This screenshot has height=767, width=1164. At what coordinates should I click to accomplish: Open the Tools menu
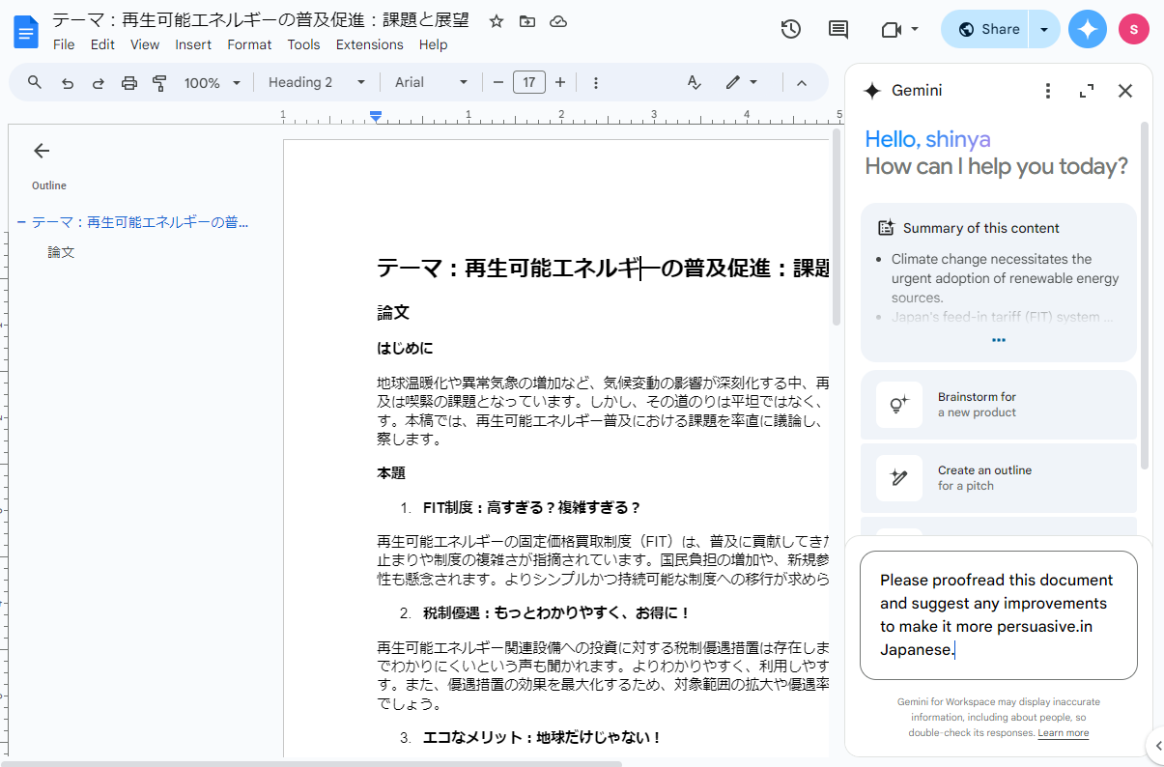point(303,44)
